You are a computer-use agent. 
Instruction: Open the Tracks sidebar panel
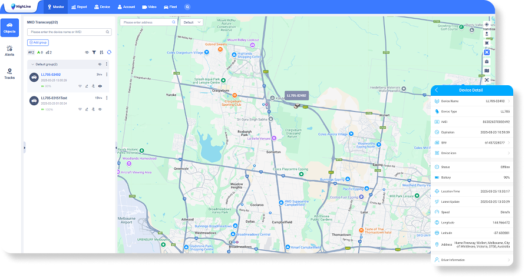click(x=9, y=73)
